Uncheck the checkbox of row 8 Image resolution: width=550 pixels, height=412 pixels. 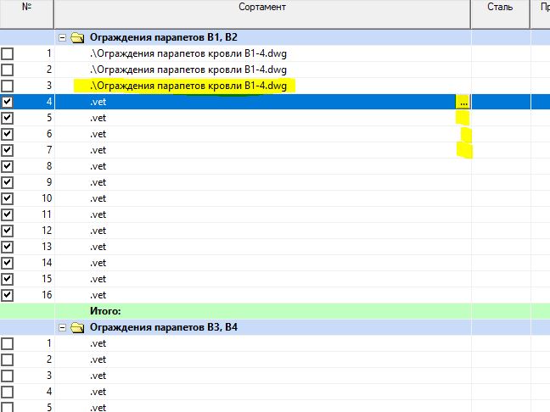point(8,166)
